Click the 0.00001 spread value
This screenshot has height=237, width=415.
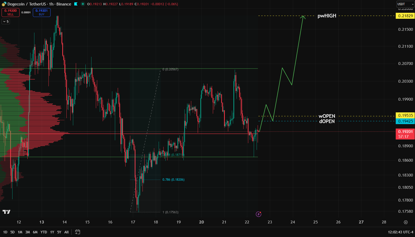pos(26,12)
